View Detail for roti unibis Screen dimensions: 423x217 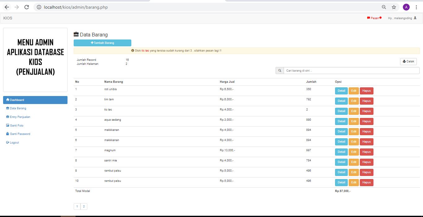(341, 91)
